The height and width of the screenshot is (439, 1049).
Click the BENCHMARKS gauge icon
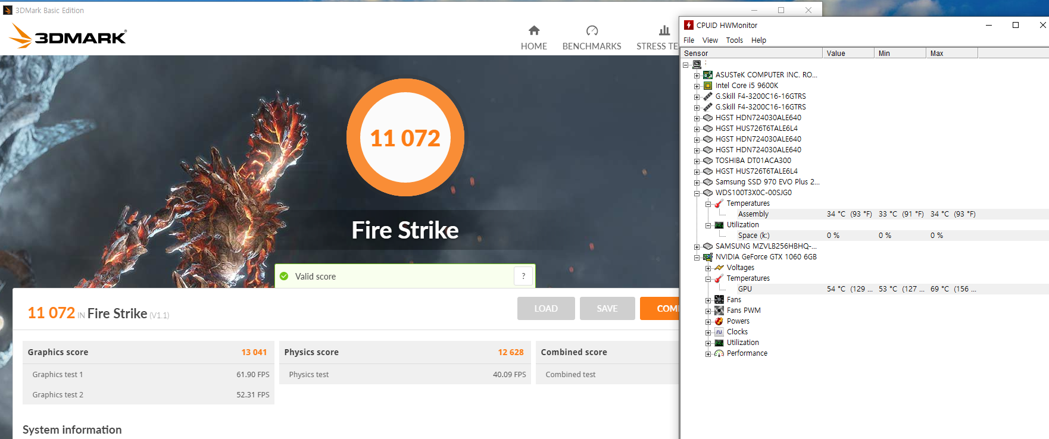pos(592,30)
